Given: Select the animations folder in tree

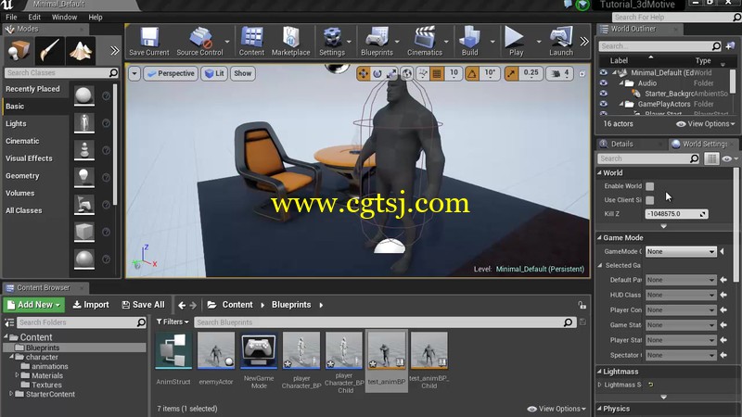Looking at the screenshot, I should tap(49, 366).
